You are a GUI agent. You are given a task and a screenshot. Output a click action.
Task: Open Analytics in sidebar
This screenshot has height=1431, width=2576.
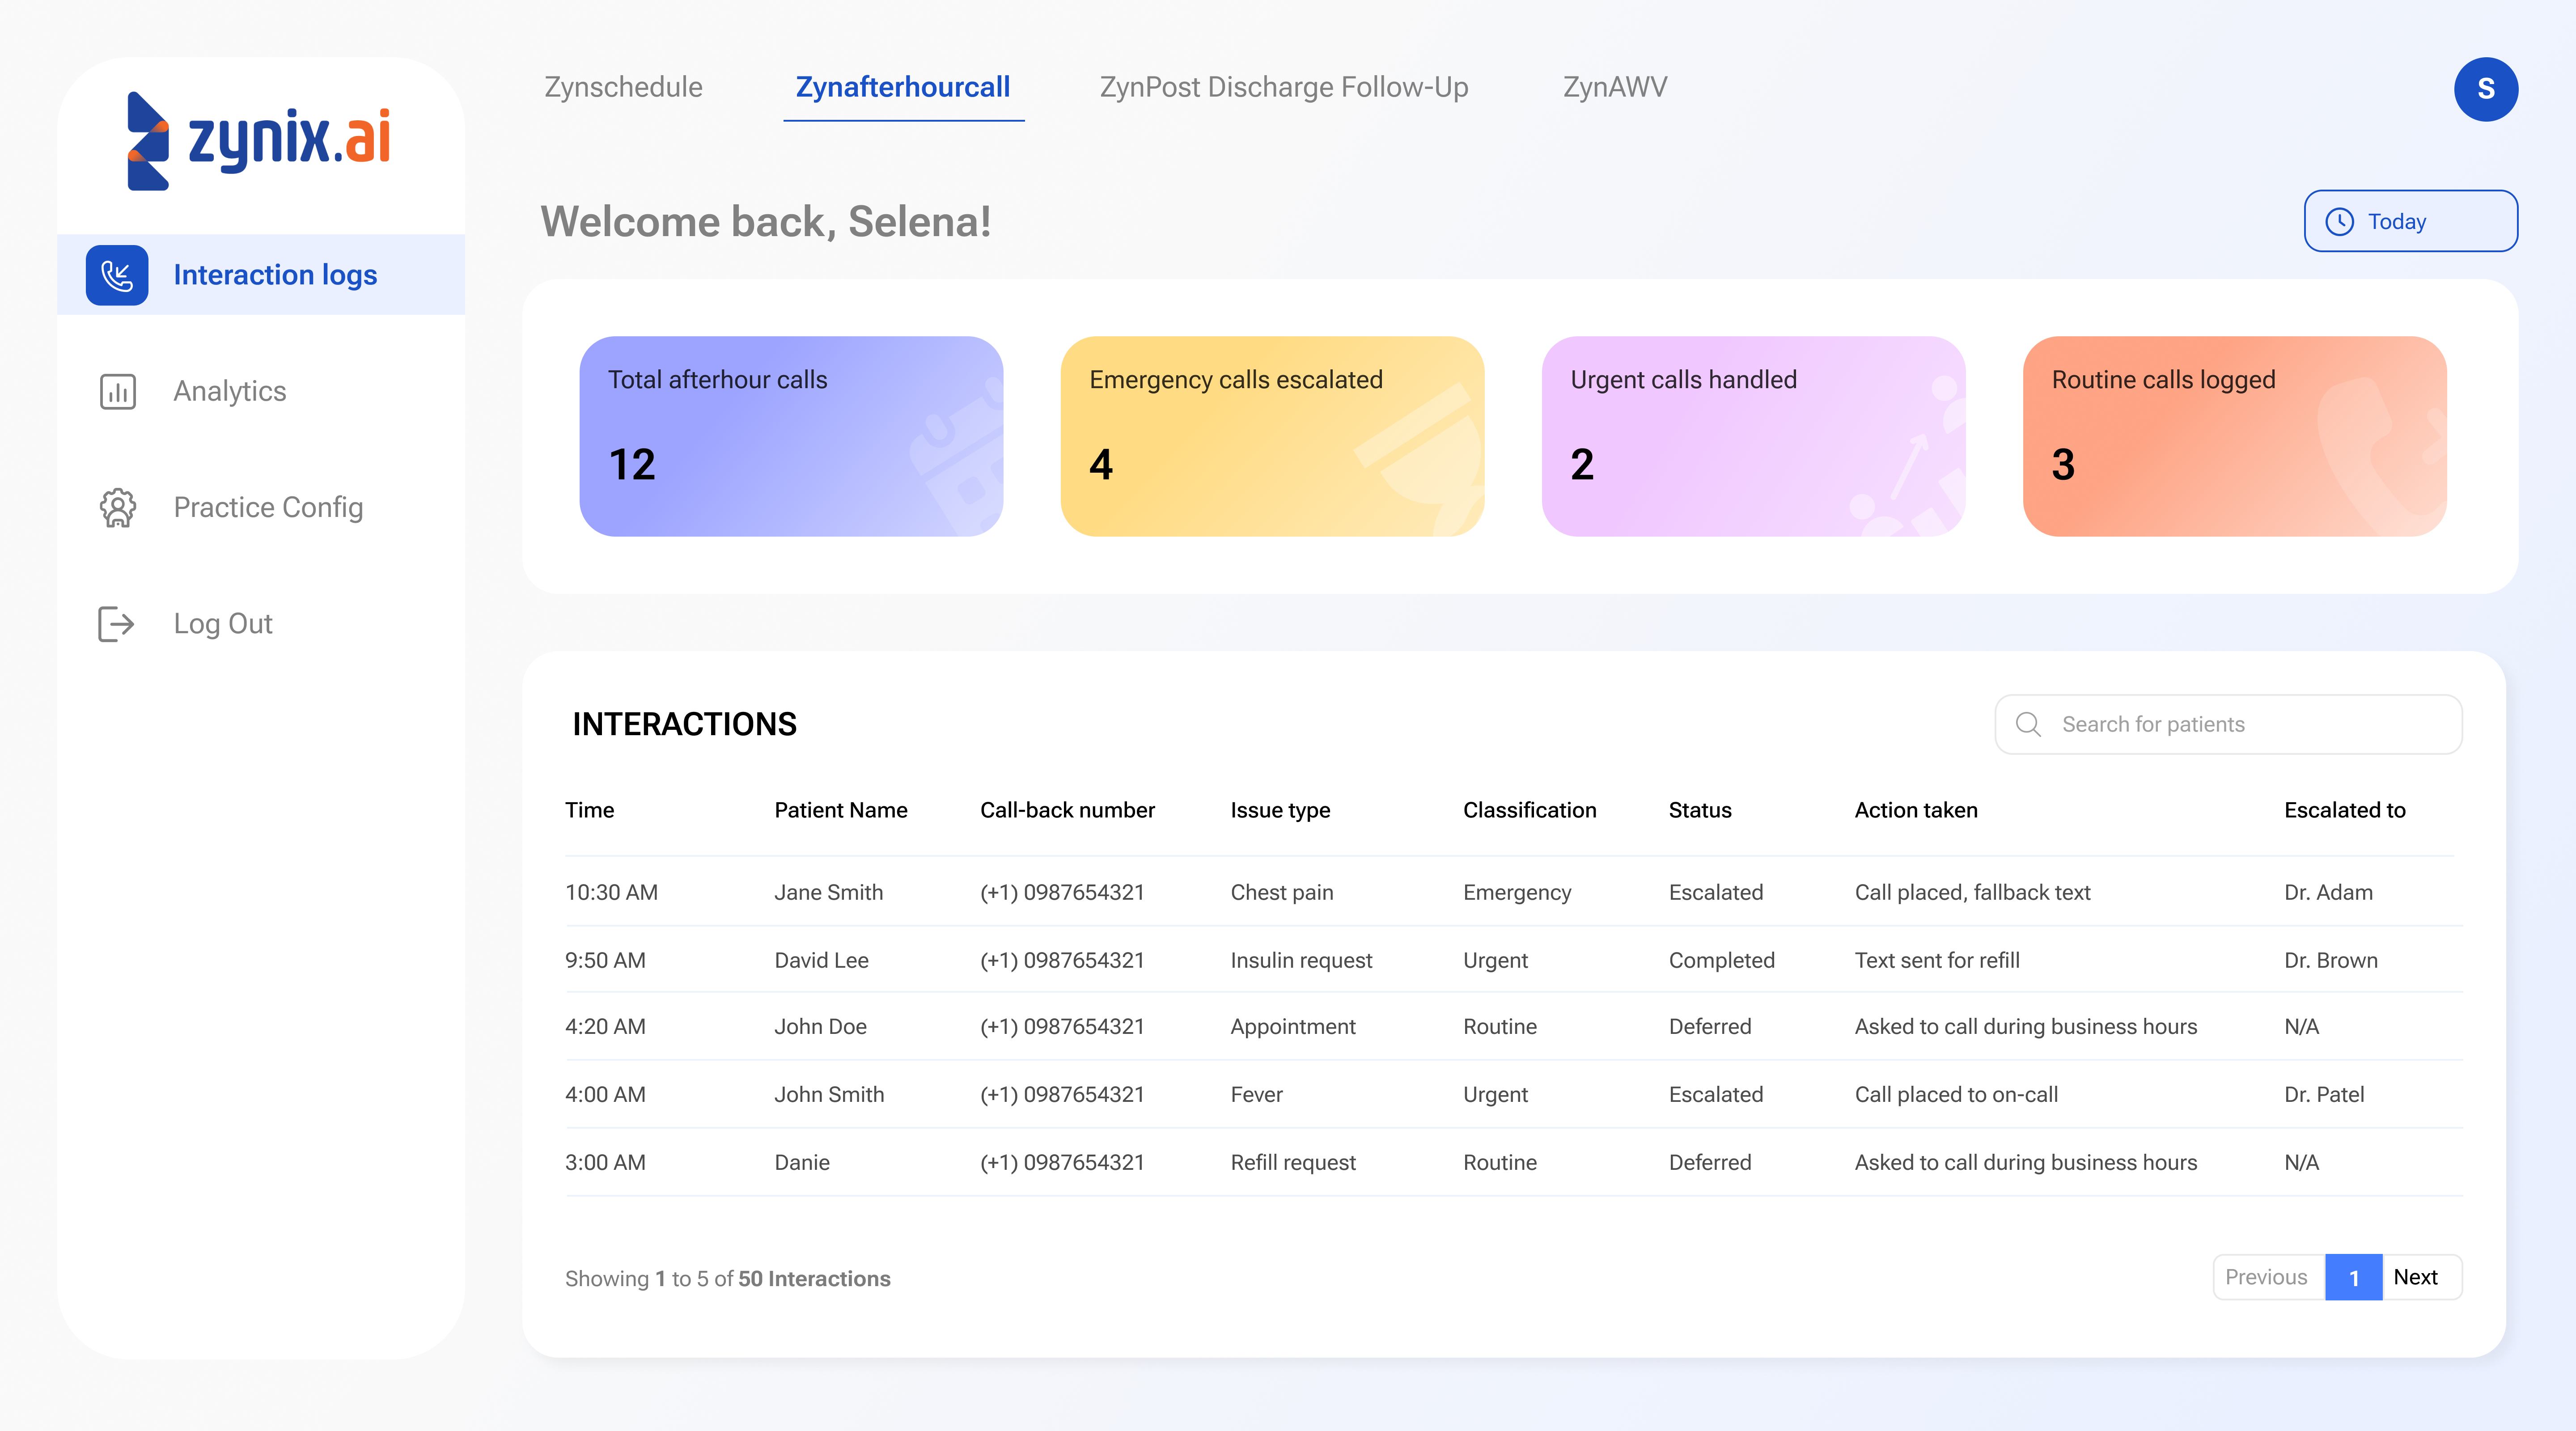coord(229,391)
